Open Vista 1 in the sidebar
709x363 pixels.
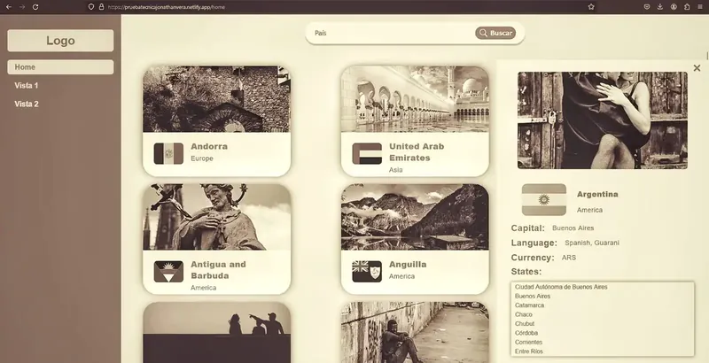pyautogui.click(x=27, y=85)
